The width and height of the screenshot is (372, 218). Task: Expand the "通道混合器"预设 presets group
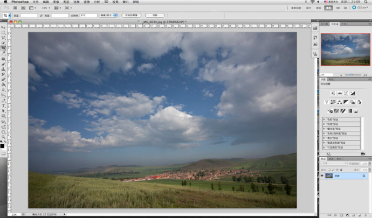324,143
